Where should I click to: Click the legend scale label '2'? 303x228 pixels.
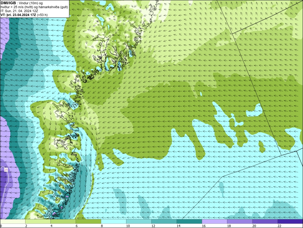(26, 226)
